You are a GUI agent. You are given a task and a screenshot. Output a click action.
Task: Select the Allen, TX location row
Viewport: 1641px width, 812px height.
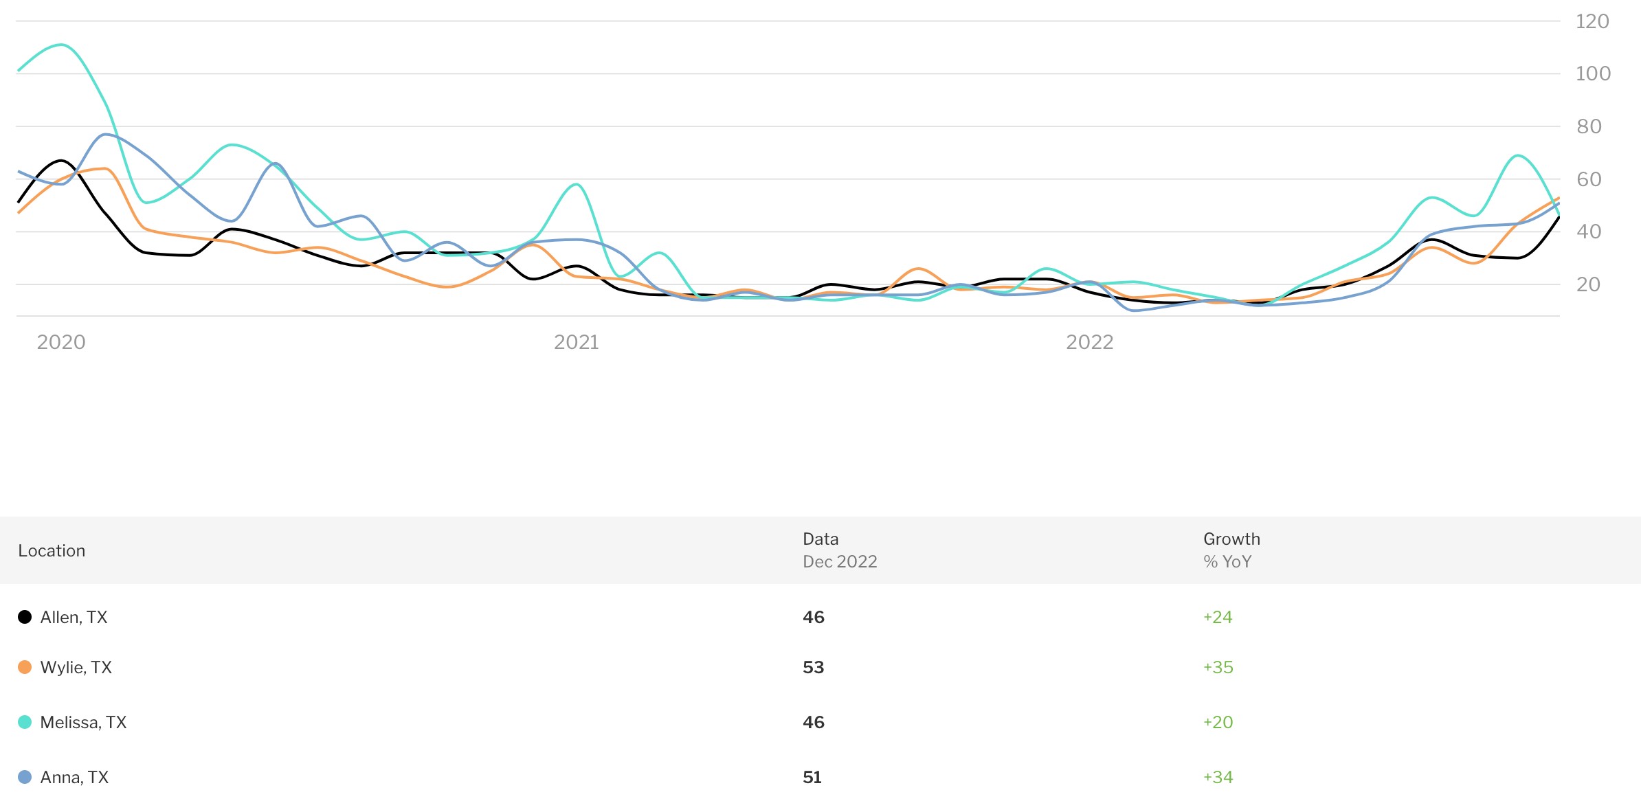[74, 617]
